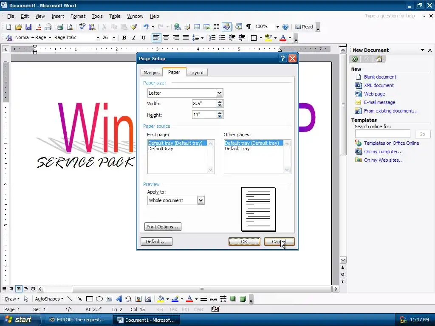Screen dimensions: 435x326
Task: Click the Increase Indent icon
Action: click(242, 38)
